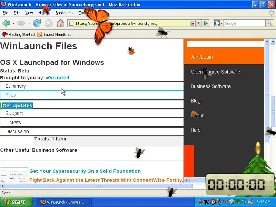Click the page vertical scrollbar up arrow

point(273,42)
